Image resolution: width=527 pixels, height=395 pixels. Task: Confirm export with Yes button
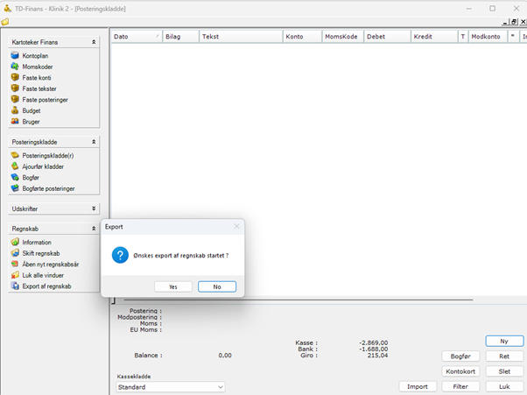pos(173,286)
